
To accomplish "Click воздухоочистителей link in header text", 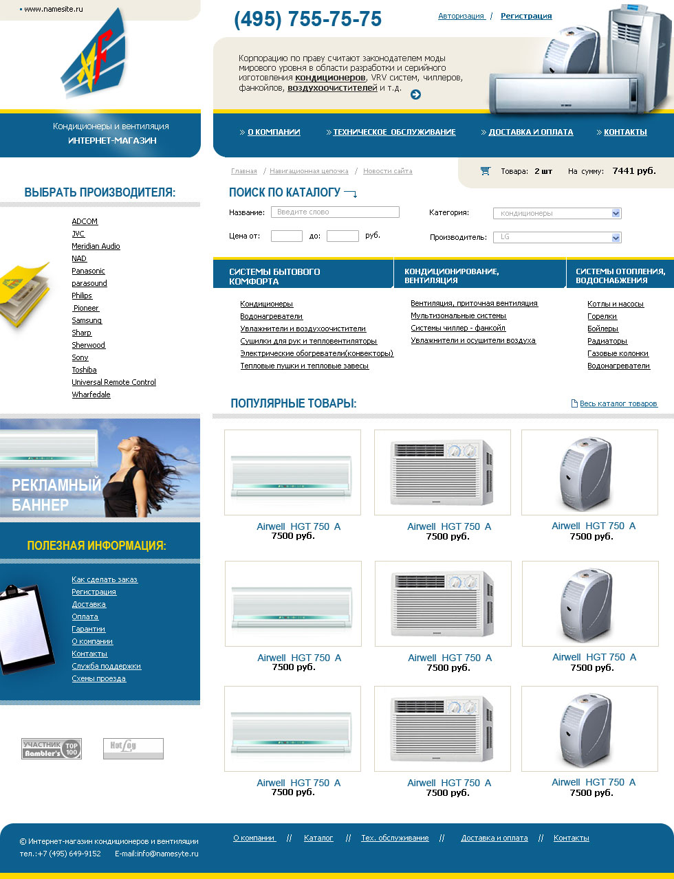I will point(332,87).
